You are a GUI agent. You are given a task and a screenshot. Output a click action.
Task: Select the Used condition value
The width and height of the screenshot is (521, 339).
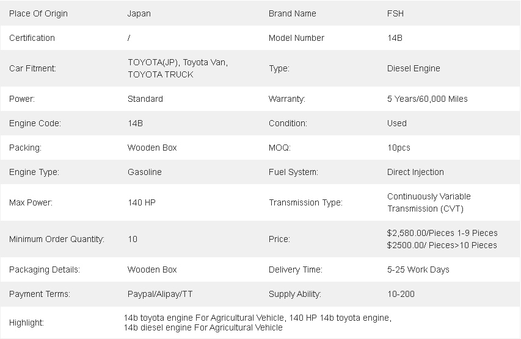tap(397, 123)
